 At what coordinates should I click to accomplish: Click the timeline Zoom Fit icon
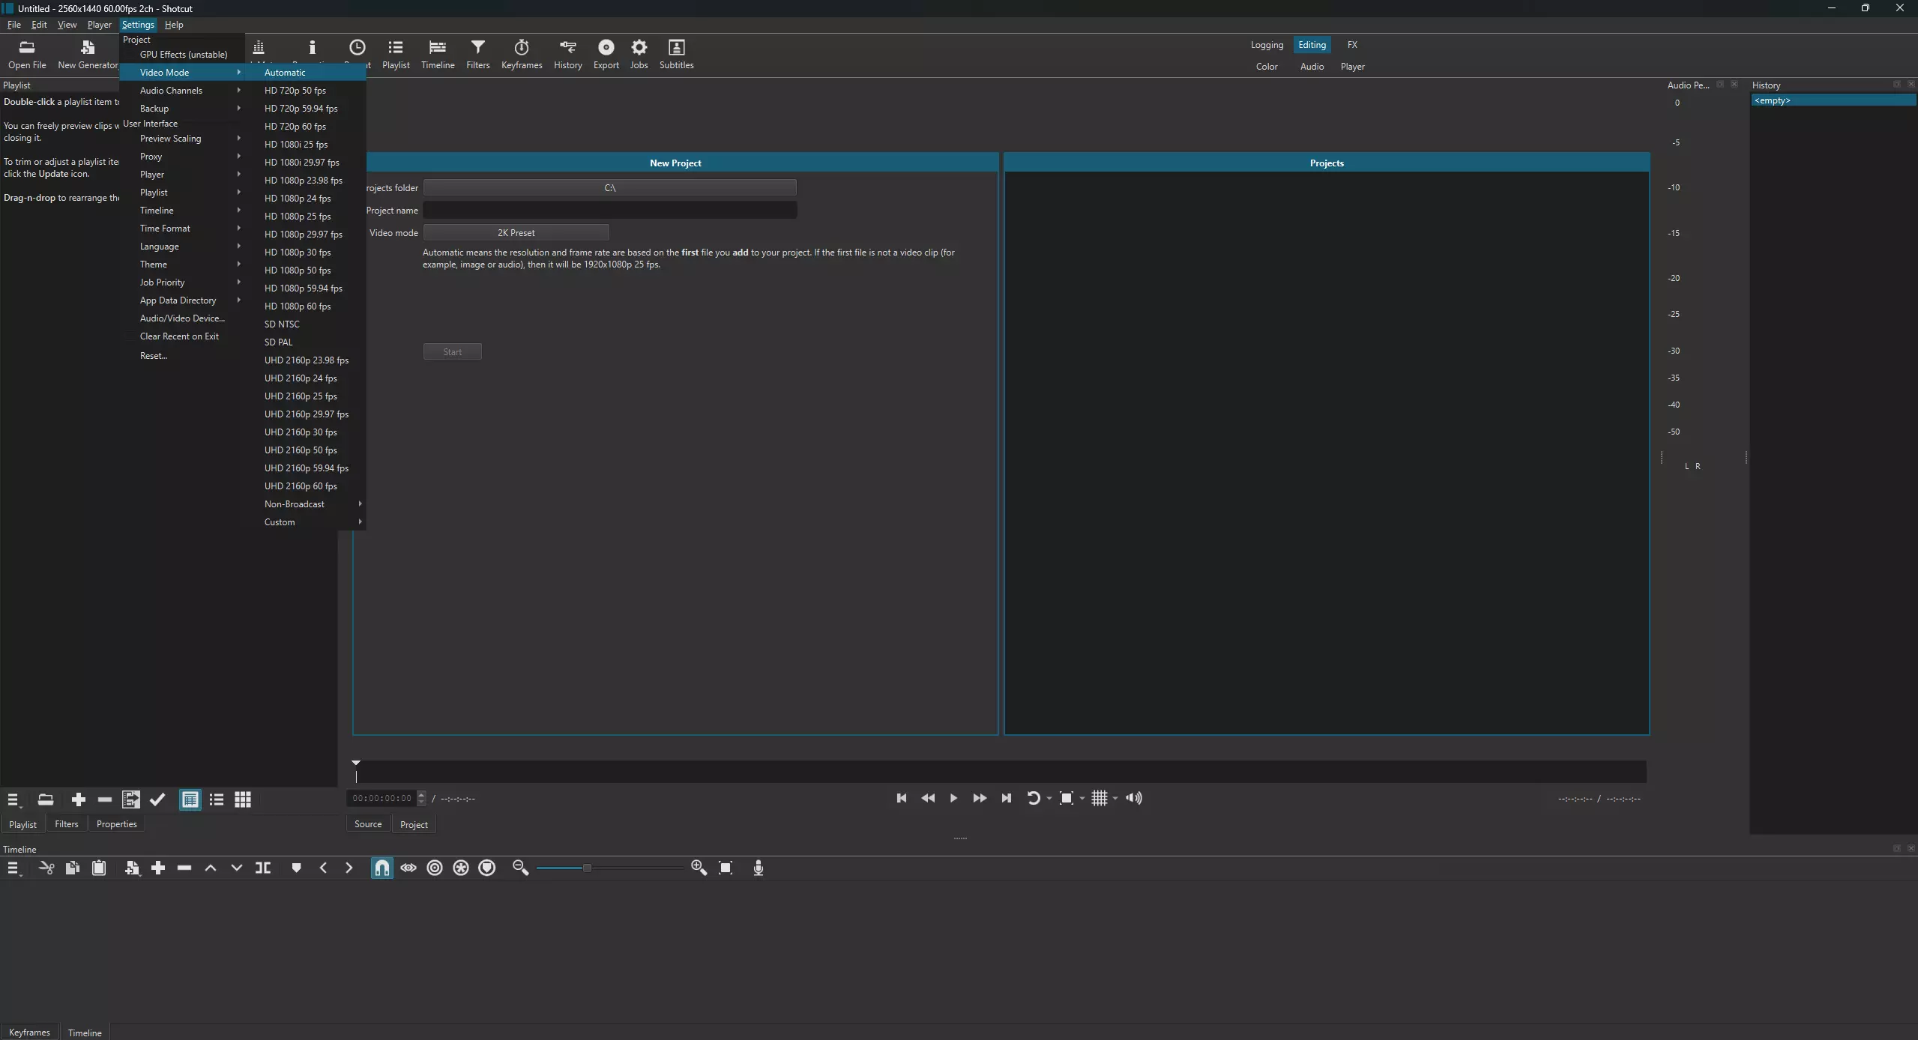(725, 868)
